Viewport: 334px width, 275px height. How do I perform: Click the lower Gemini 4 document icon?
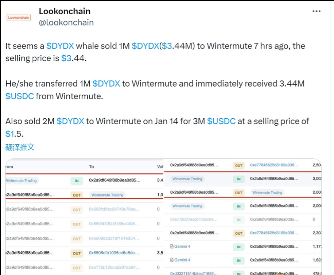click(x=172, y=260)
